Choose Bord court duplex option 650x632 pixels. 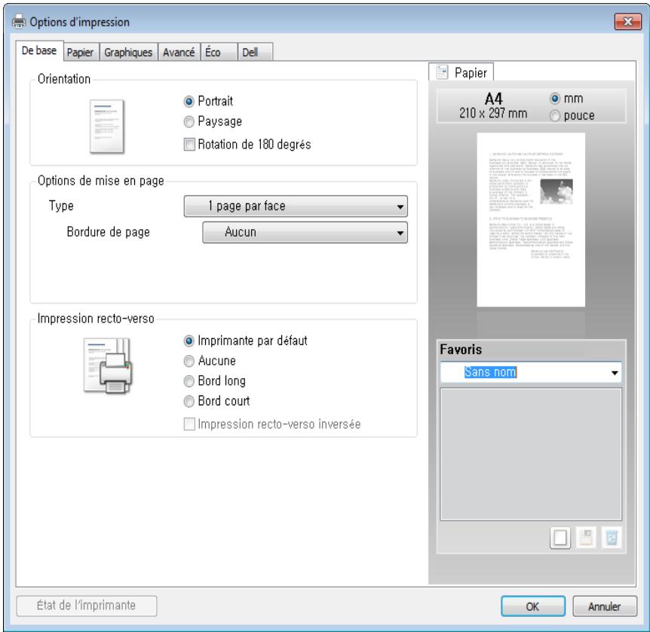[189, 401]
